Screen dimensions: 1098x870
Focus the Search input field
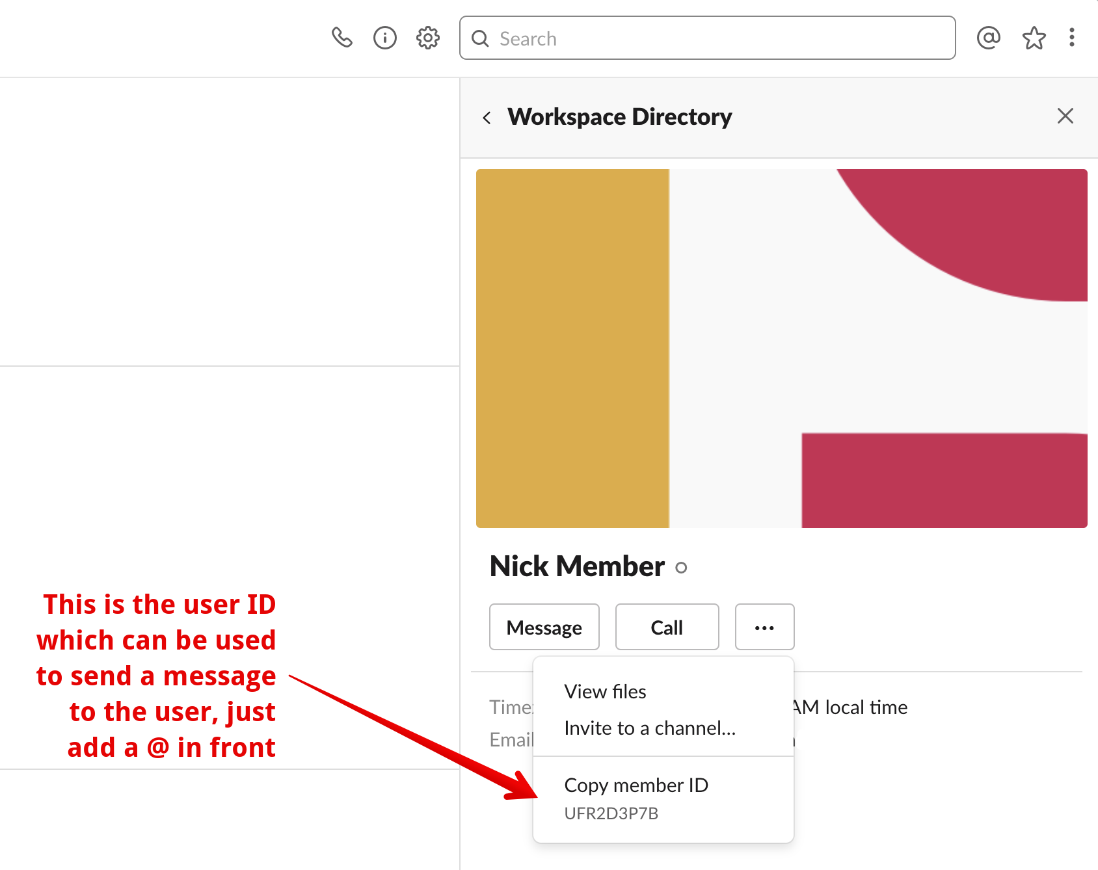click(716, 38)
